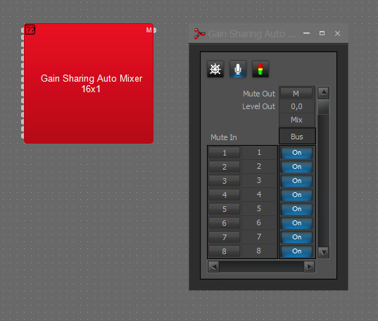Turn off Bus On for channel 1
The height and width of the screenshot is (321, 378).
(297, 153)
